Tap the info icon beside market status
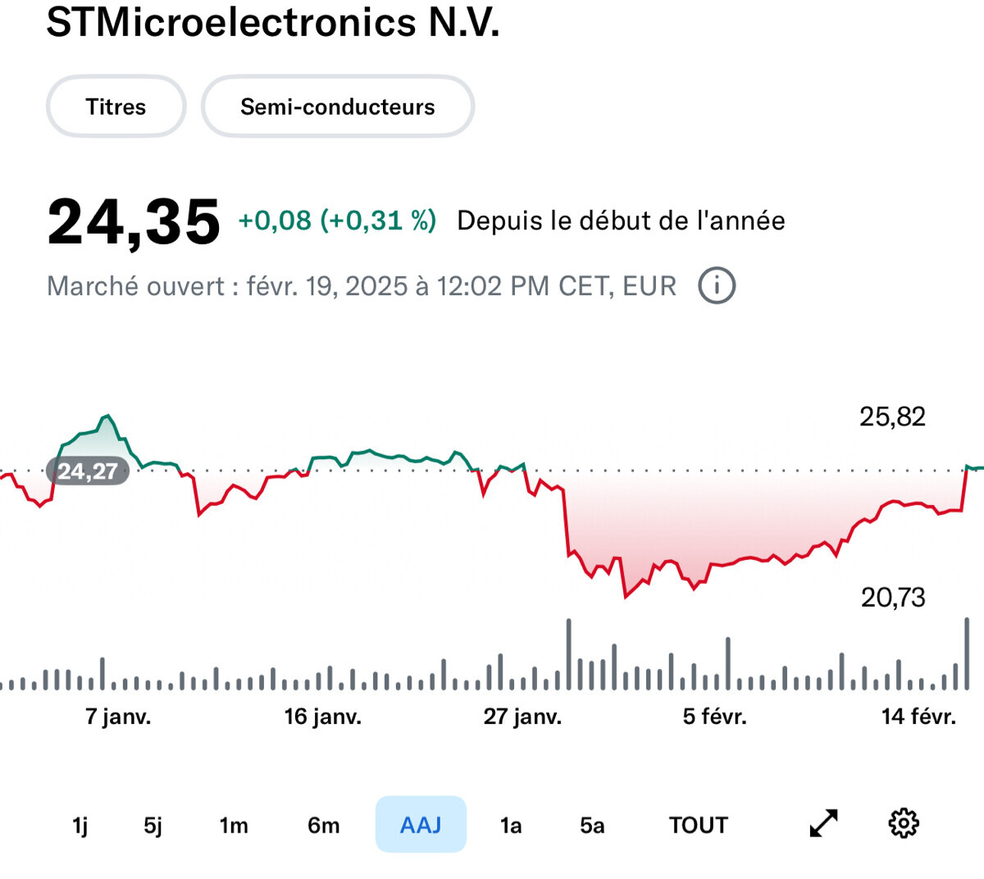Image resolution: width=984 pixels, height=879 pixels. [717, 286]
